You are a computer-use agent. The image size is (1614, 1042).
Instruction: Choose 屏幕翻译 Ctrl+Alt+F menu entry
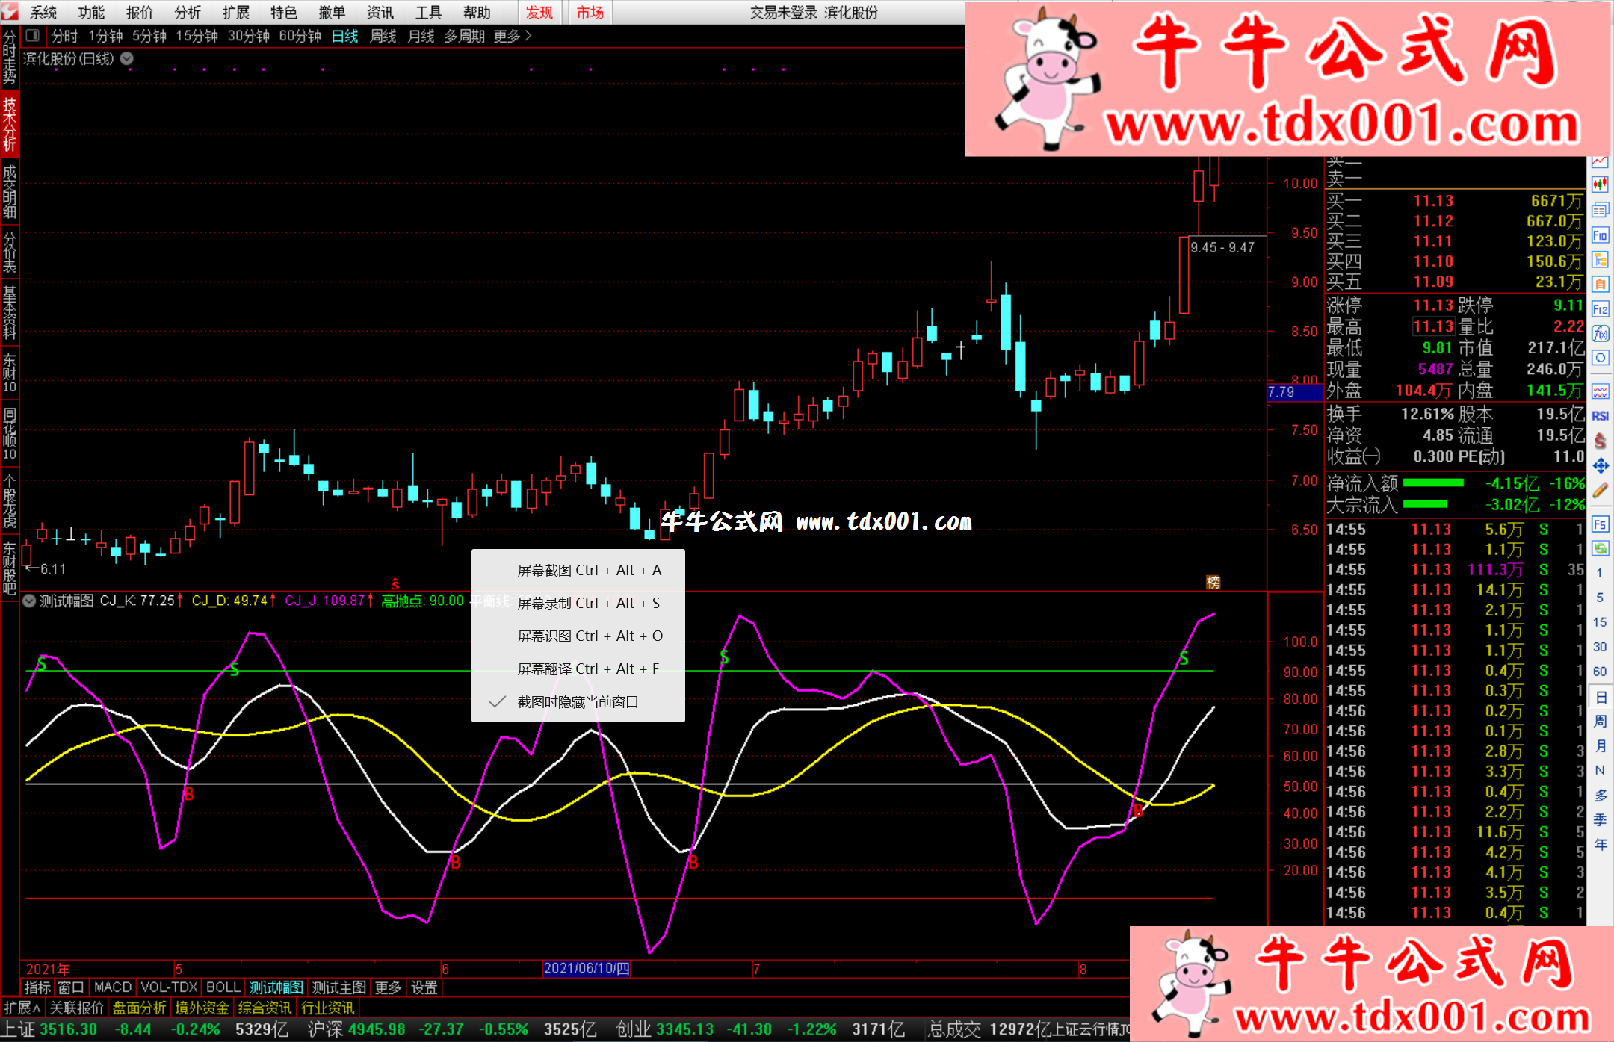pyautogui.click(x=578, y=669)
